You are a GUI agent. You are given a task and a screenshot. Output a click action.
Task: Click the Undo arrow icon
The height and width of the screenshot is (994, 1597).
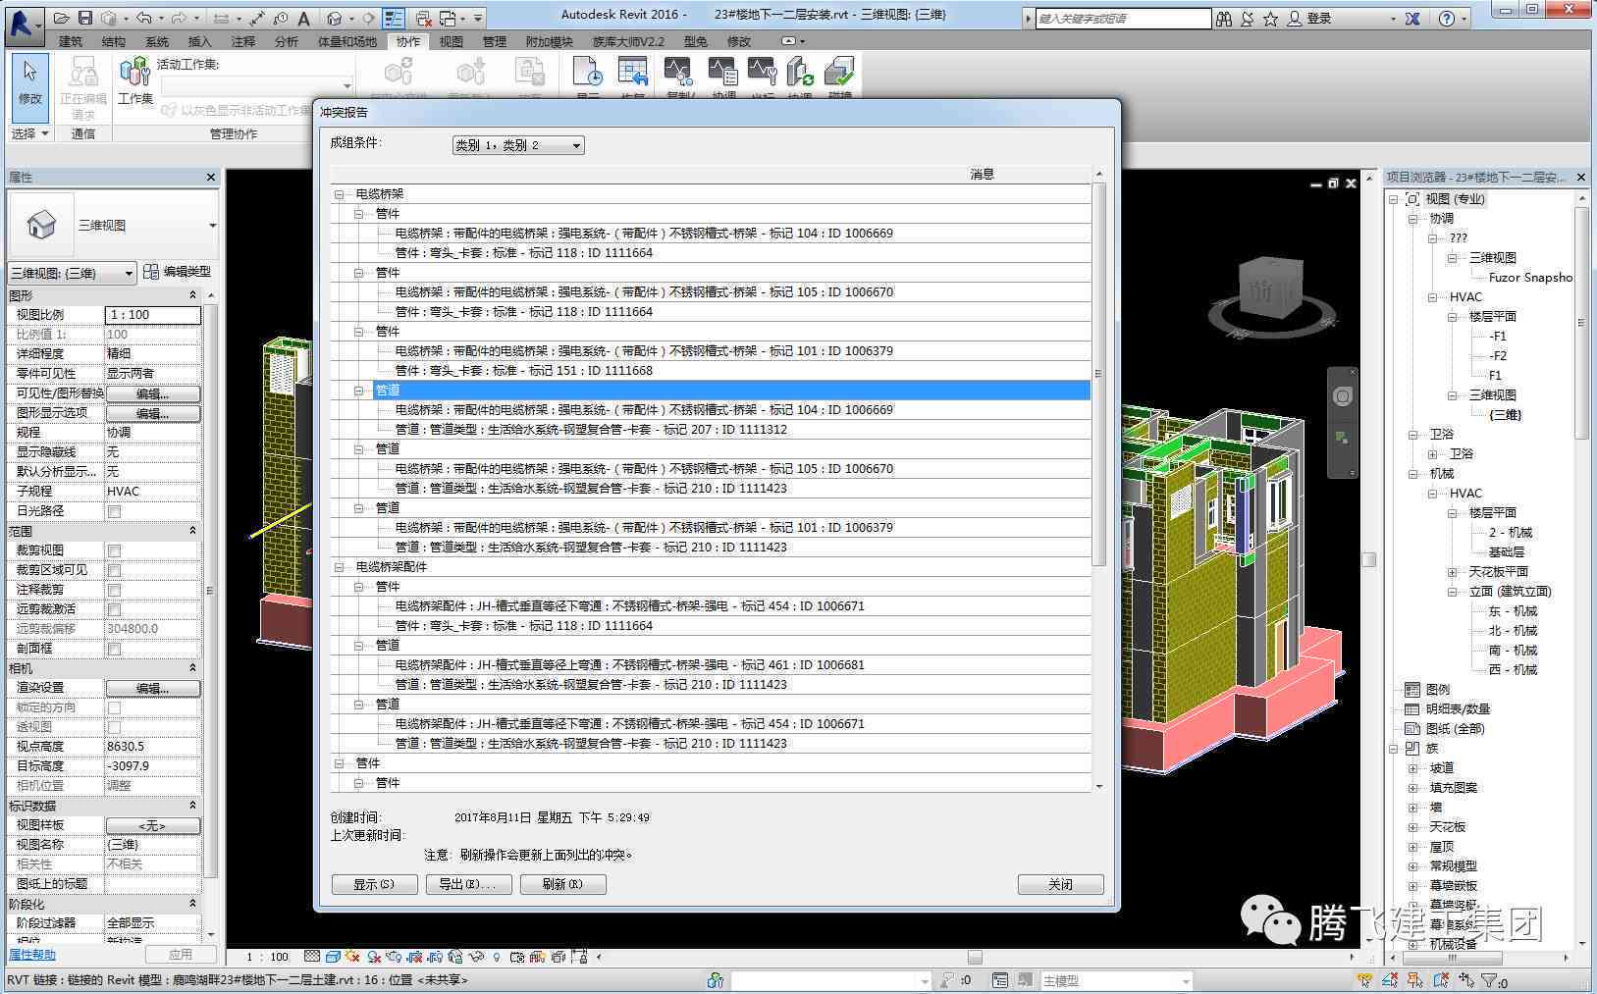(x=144, y=18)
